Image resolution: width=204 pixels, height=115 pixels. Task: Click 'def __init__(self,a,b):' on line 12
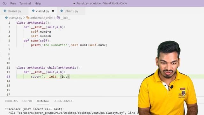[x=44, y=72]
